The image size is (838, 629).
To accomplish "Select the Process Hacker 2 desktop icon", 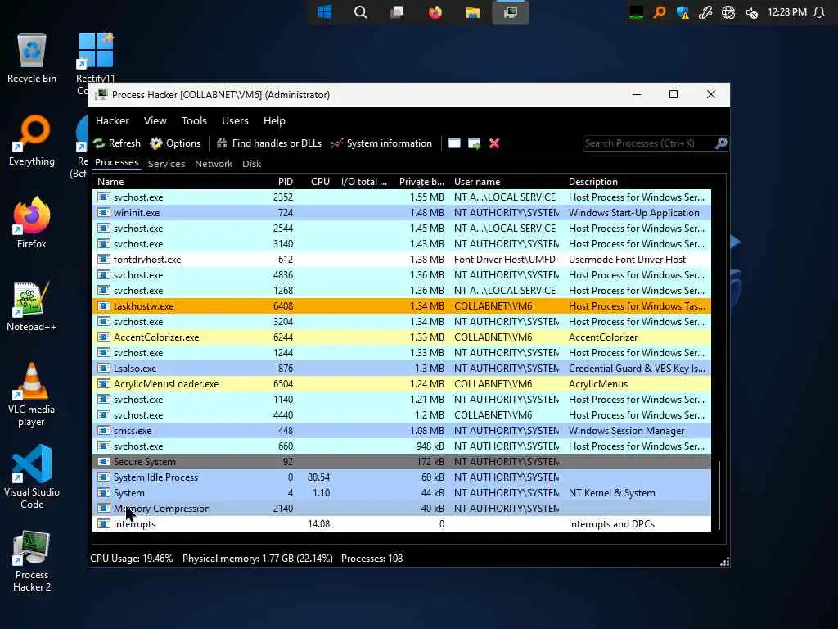I will click(x=32, y=561).
